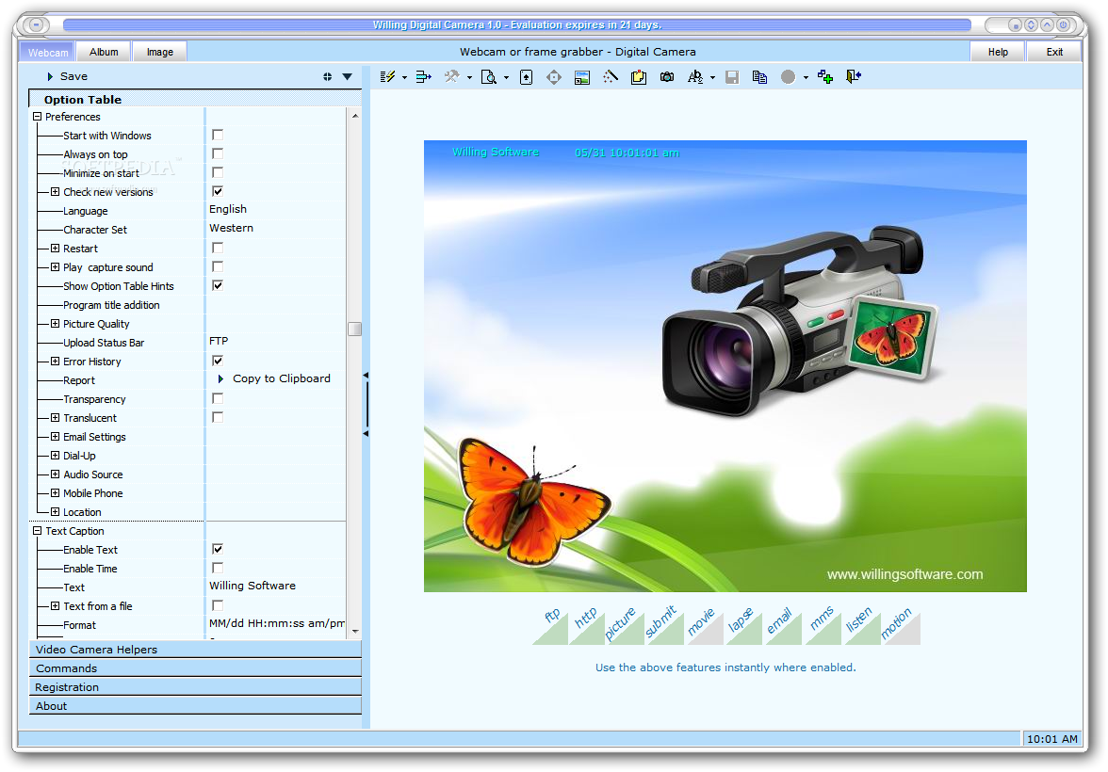Viewport: 1108px width, 772px height.
Task: Uncheck the Error History checkbox
Action: (218, 361)
